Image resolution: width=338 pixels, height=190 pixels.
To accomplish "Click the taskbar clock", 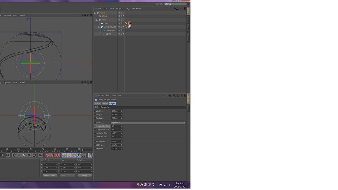I will pyautogui.click(x=180, y=185).
